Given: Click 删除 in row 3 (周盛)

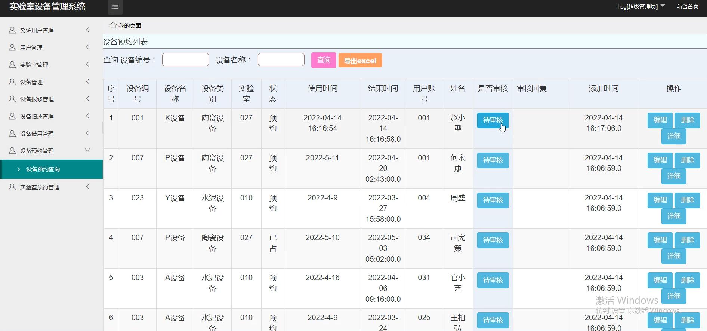Looking at the screenshot, I should pos(688,200).
